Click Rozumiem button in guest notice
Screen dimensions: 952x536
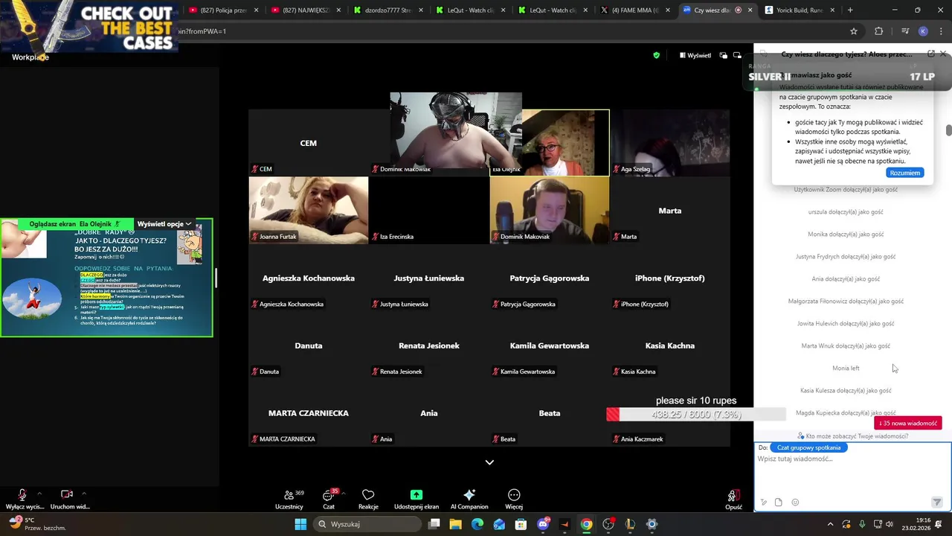tap(905, 173)
